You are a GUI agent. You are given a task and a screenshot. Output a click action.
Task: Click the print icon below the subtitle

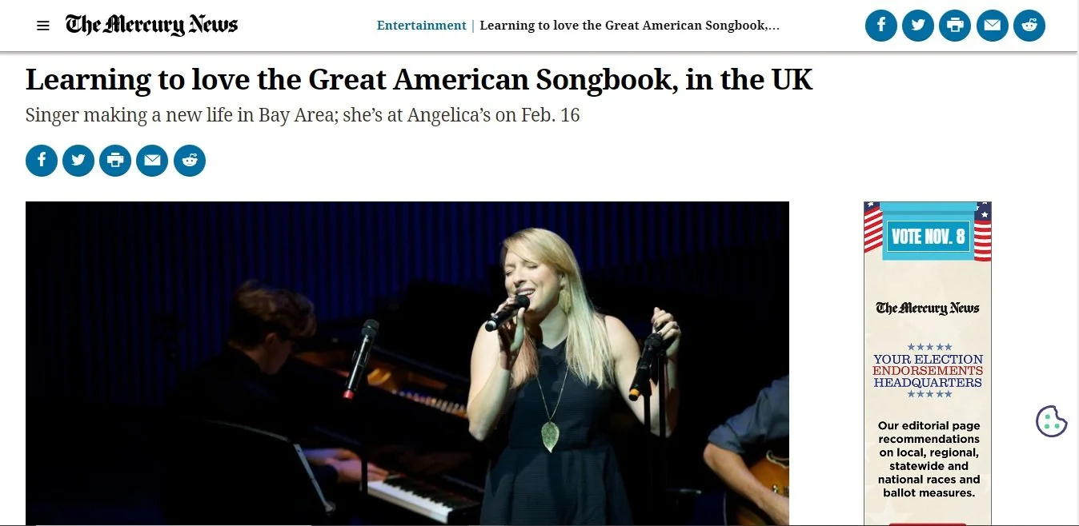click(115, 161)
